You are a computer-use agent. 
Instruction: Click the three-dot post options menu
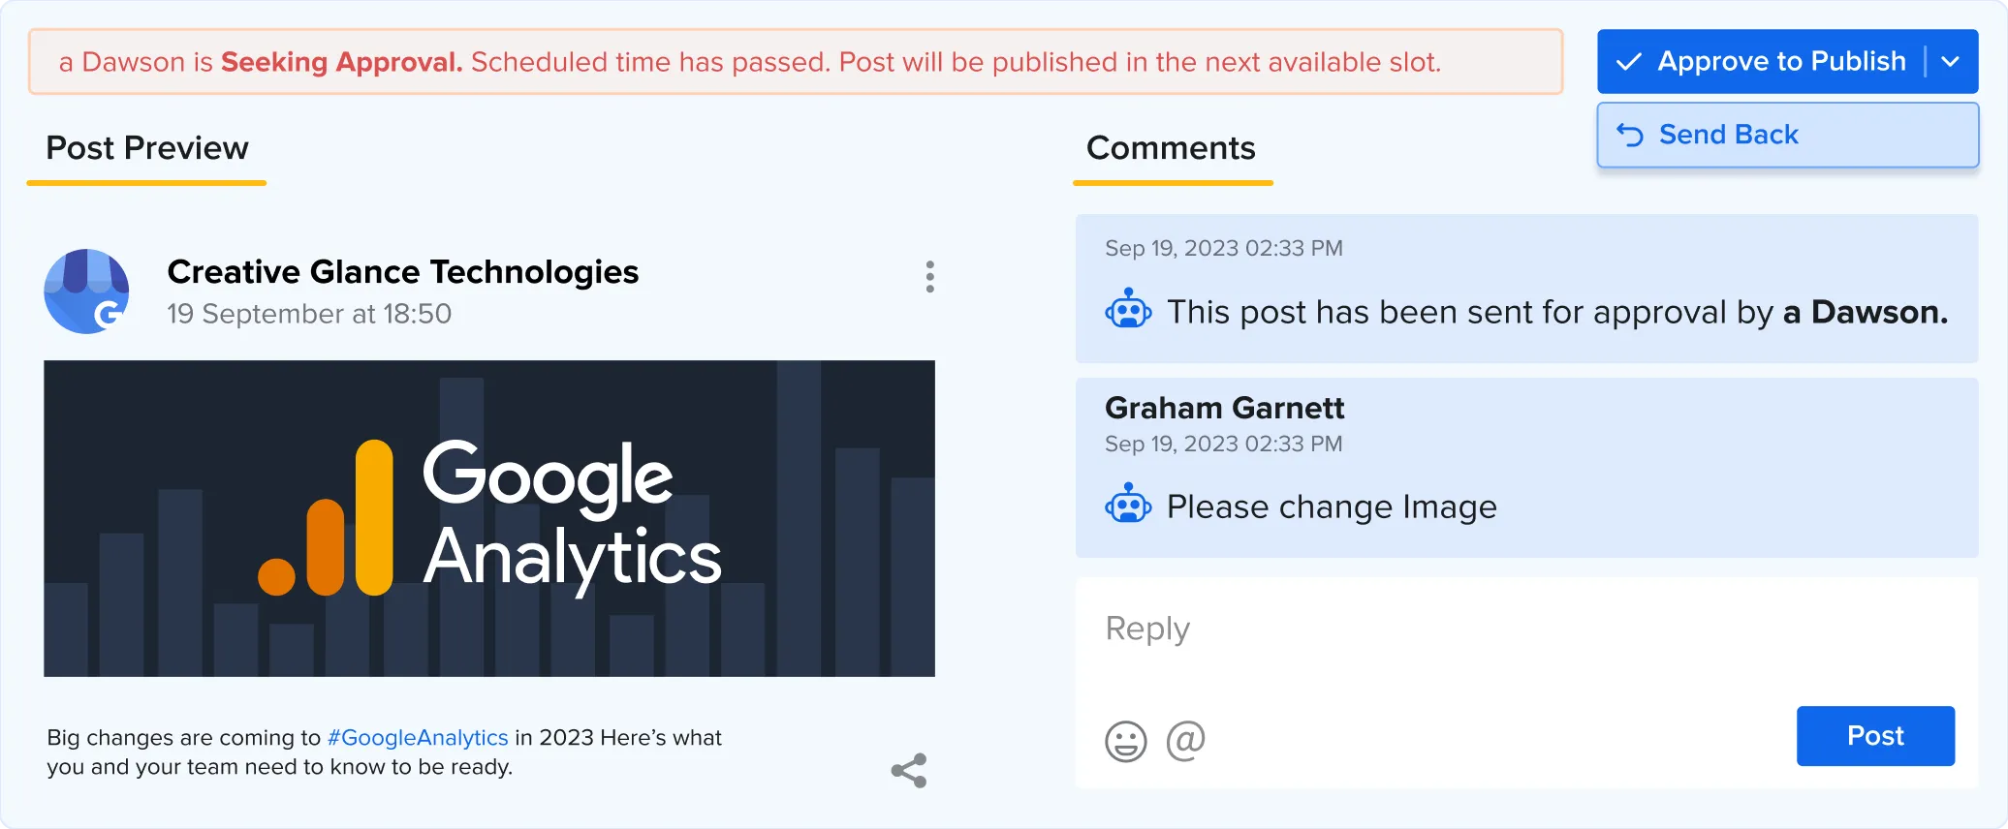pyautogui.click(x=929, y=277)
